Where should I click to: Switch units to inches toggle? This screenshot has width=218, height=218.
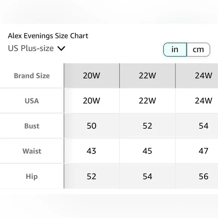pyautogui.click(x=175, y=50)
